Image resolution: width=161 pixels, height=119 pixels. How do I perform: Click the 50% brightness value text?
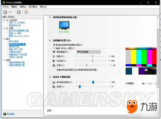point(113,56)
